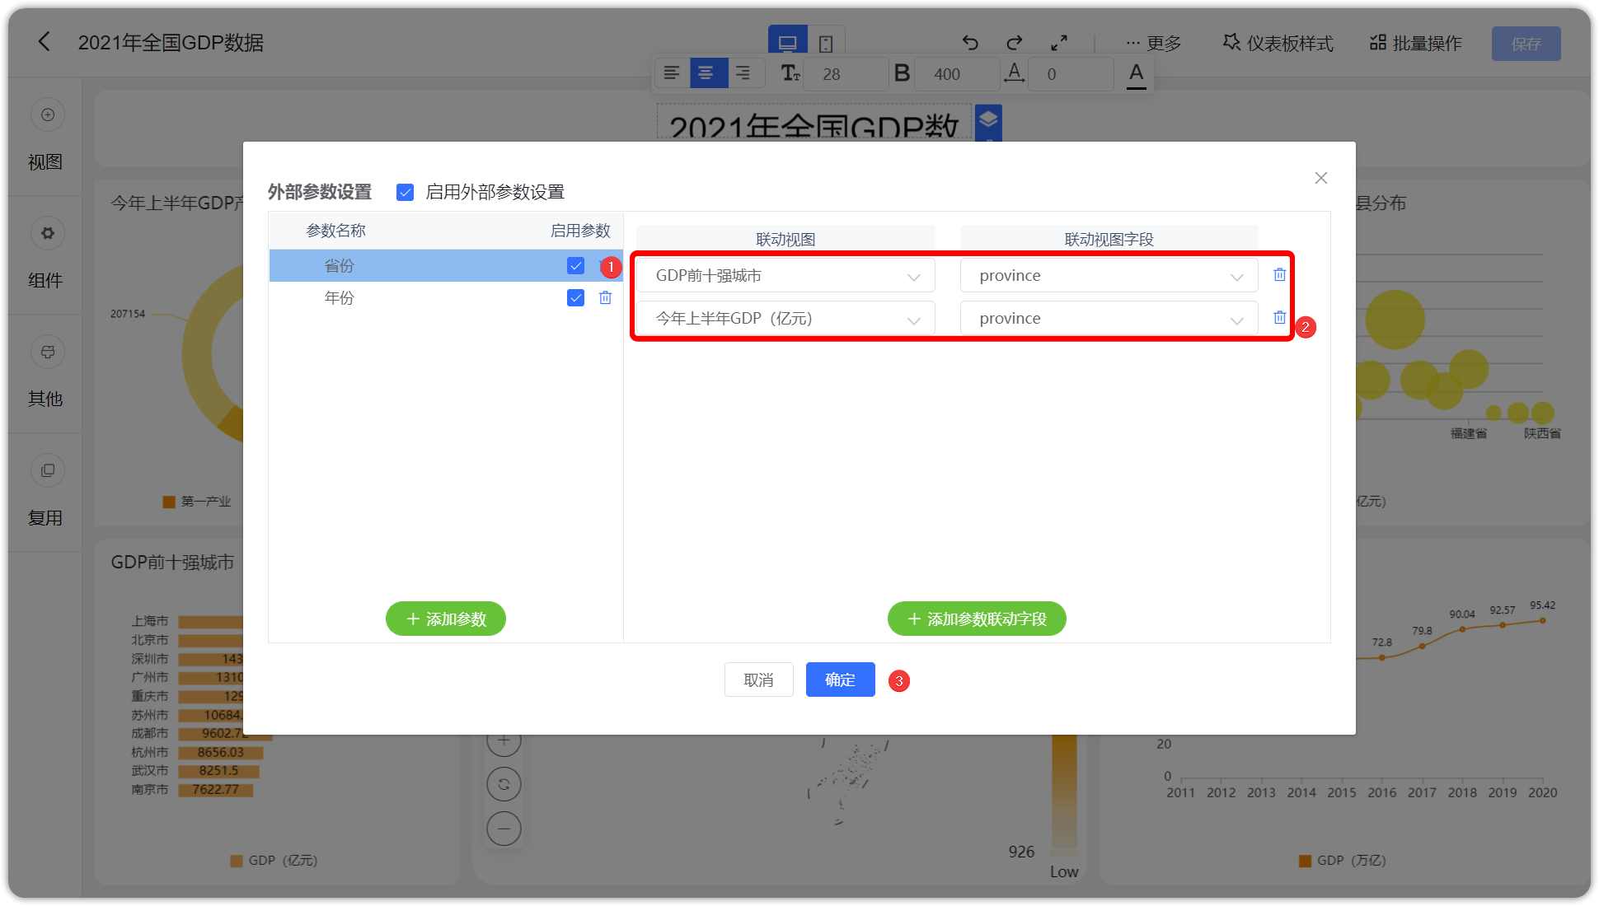The height and width of the screenshot is (906, 1599).
Task: Open the 今年上半年GDP linked view dropdown
Action: [x=785, y=318]
